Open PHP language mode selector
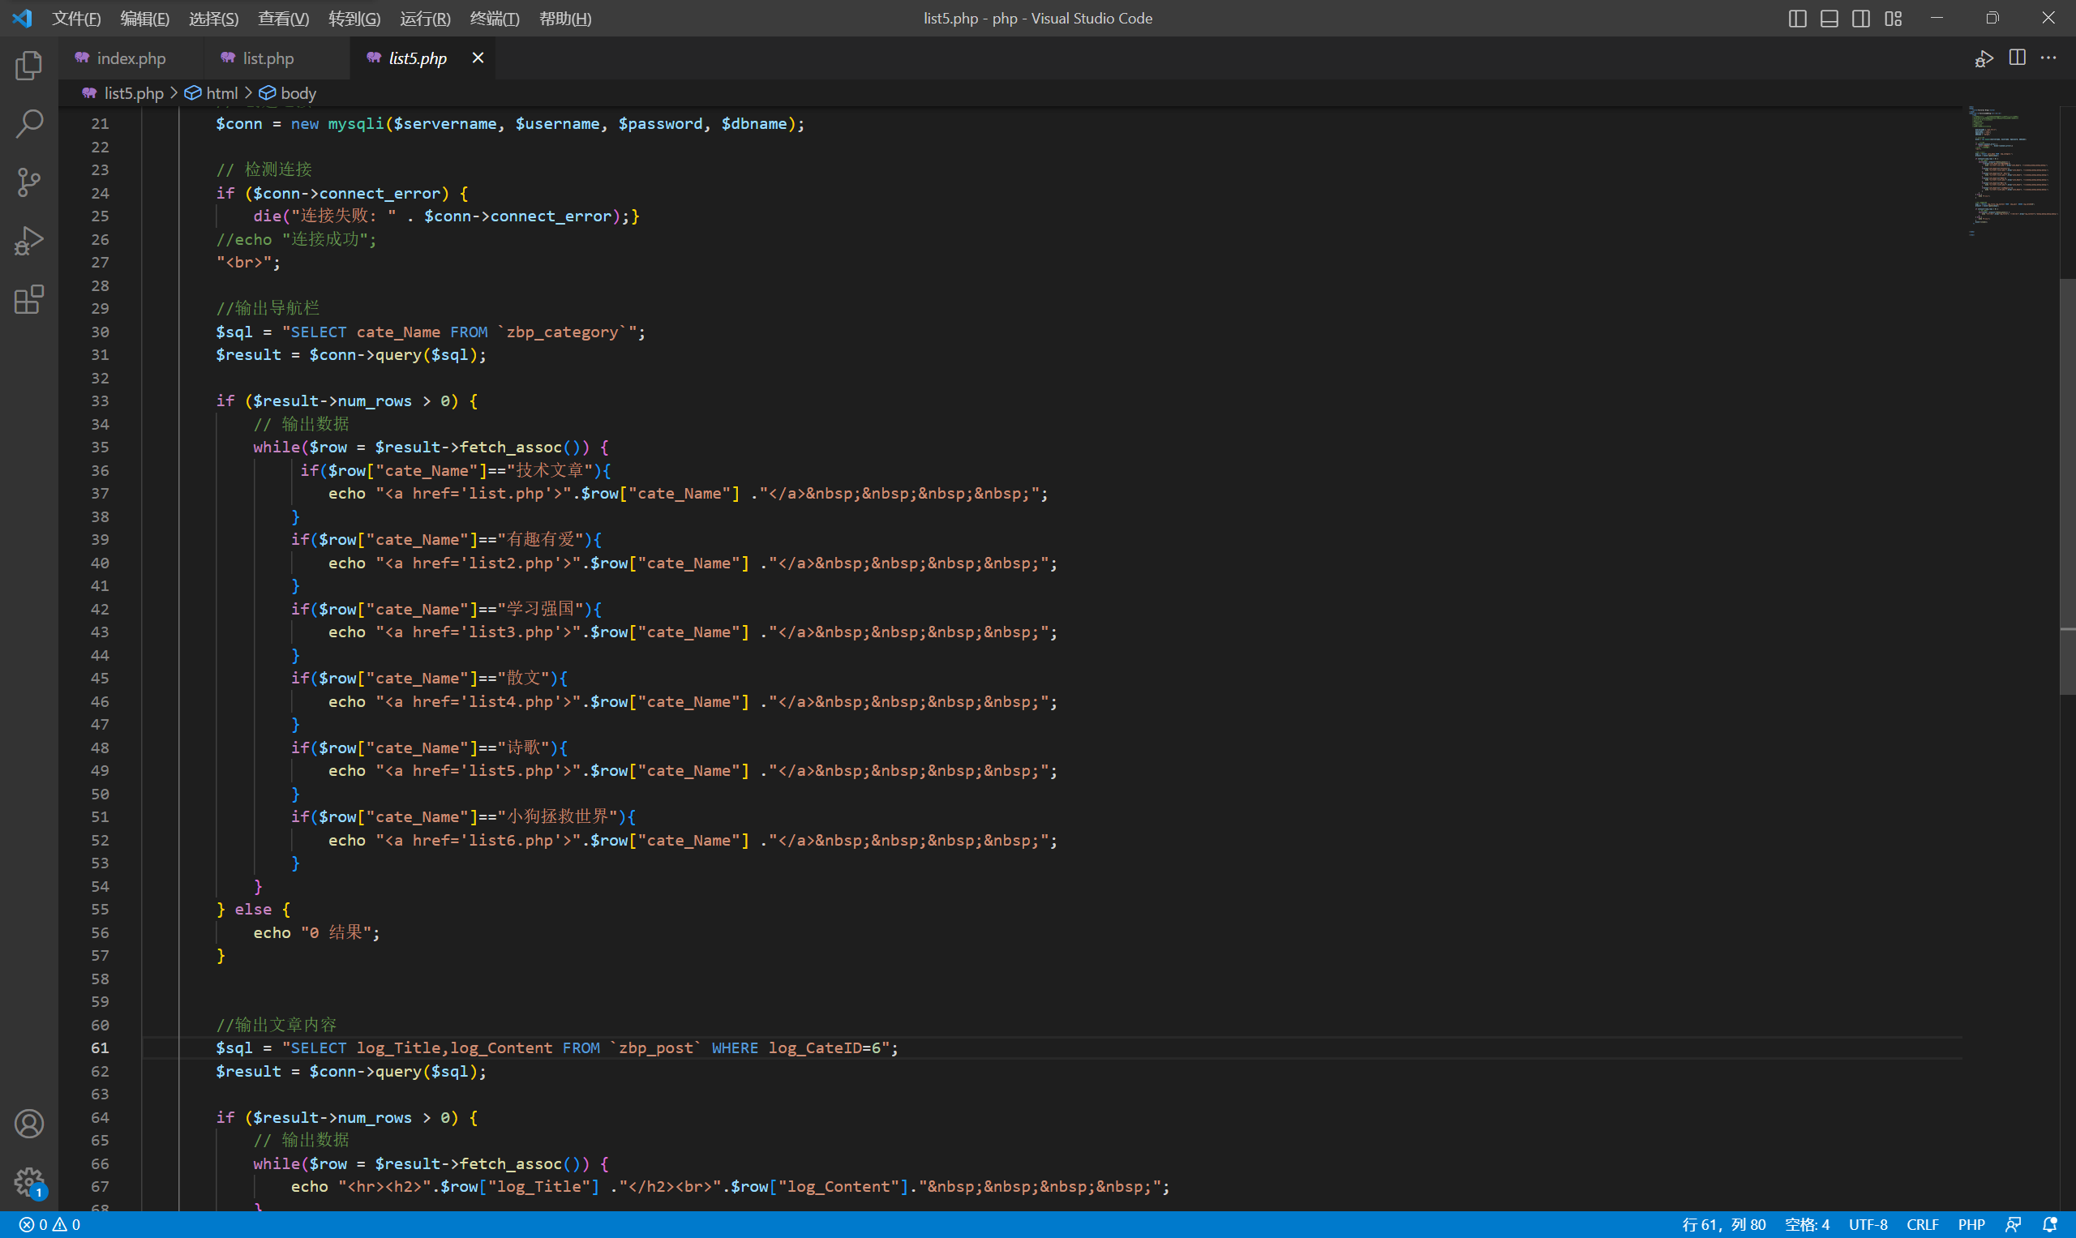This screenshot has height=1238, width=2076. click(x=1971, y=1225)
